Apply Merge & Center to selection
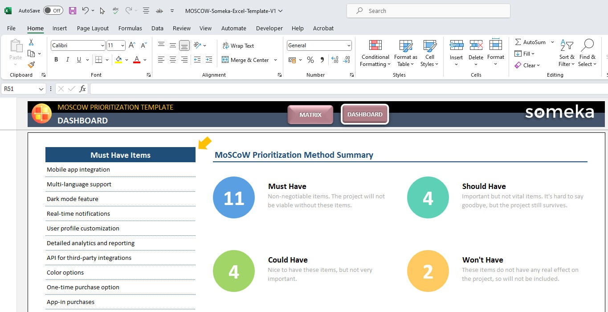608x312 pixels. (246, 60)
